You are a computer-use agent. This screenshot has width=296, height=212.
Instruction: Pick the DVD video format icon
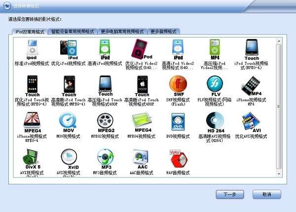point(178,122)
